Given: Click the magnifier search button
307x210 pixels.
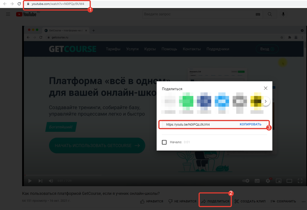Looking at the screenshot, I should pos(270,14).
